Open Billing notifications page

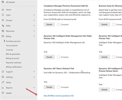(14, 67)
